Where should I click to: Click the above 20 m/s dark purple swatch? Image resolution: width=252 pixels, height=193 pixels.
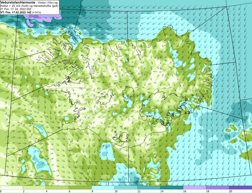pos(240,187)
